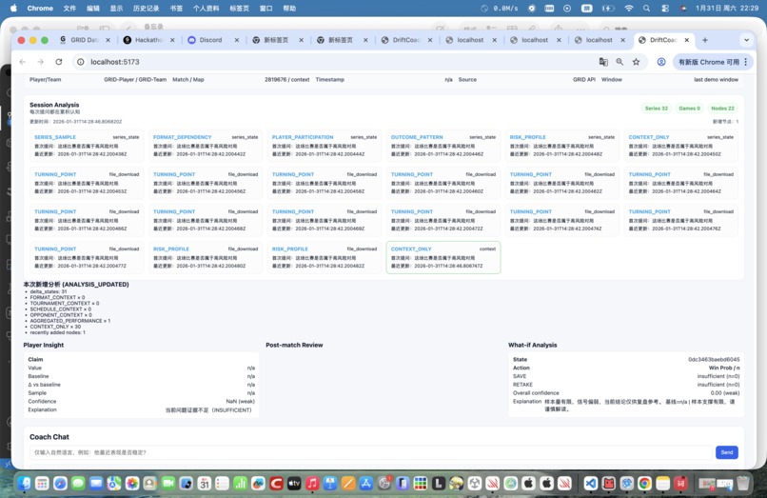Open Music from the Dock
This screenshot has width=767, height=498.
[312, 484]
